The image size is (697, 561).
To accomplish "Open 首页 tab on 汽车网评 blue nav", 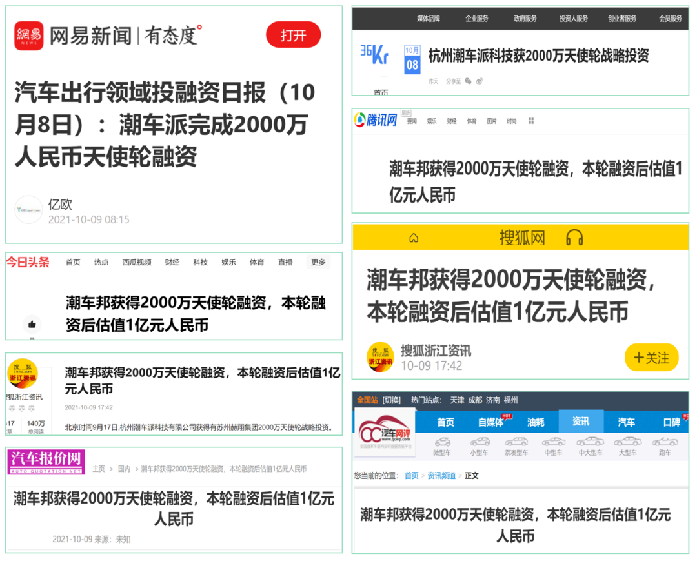I will pyautogui.click(x=446, y=422).
